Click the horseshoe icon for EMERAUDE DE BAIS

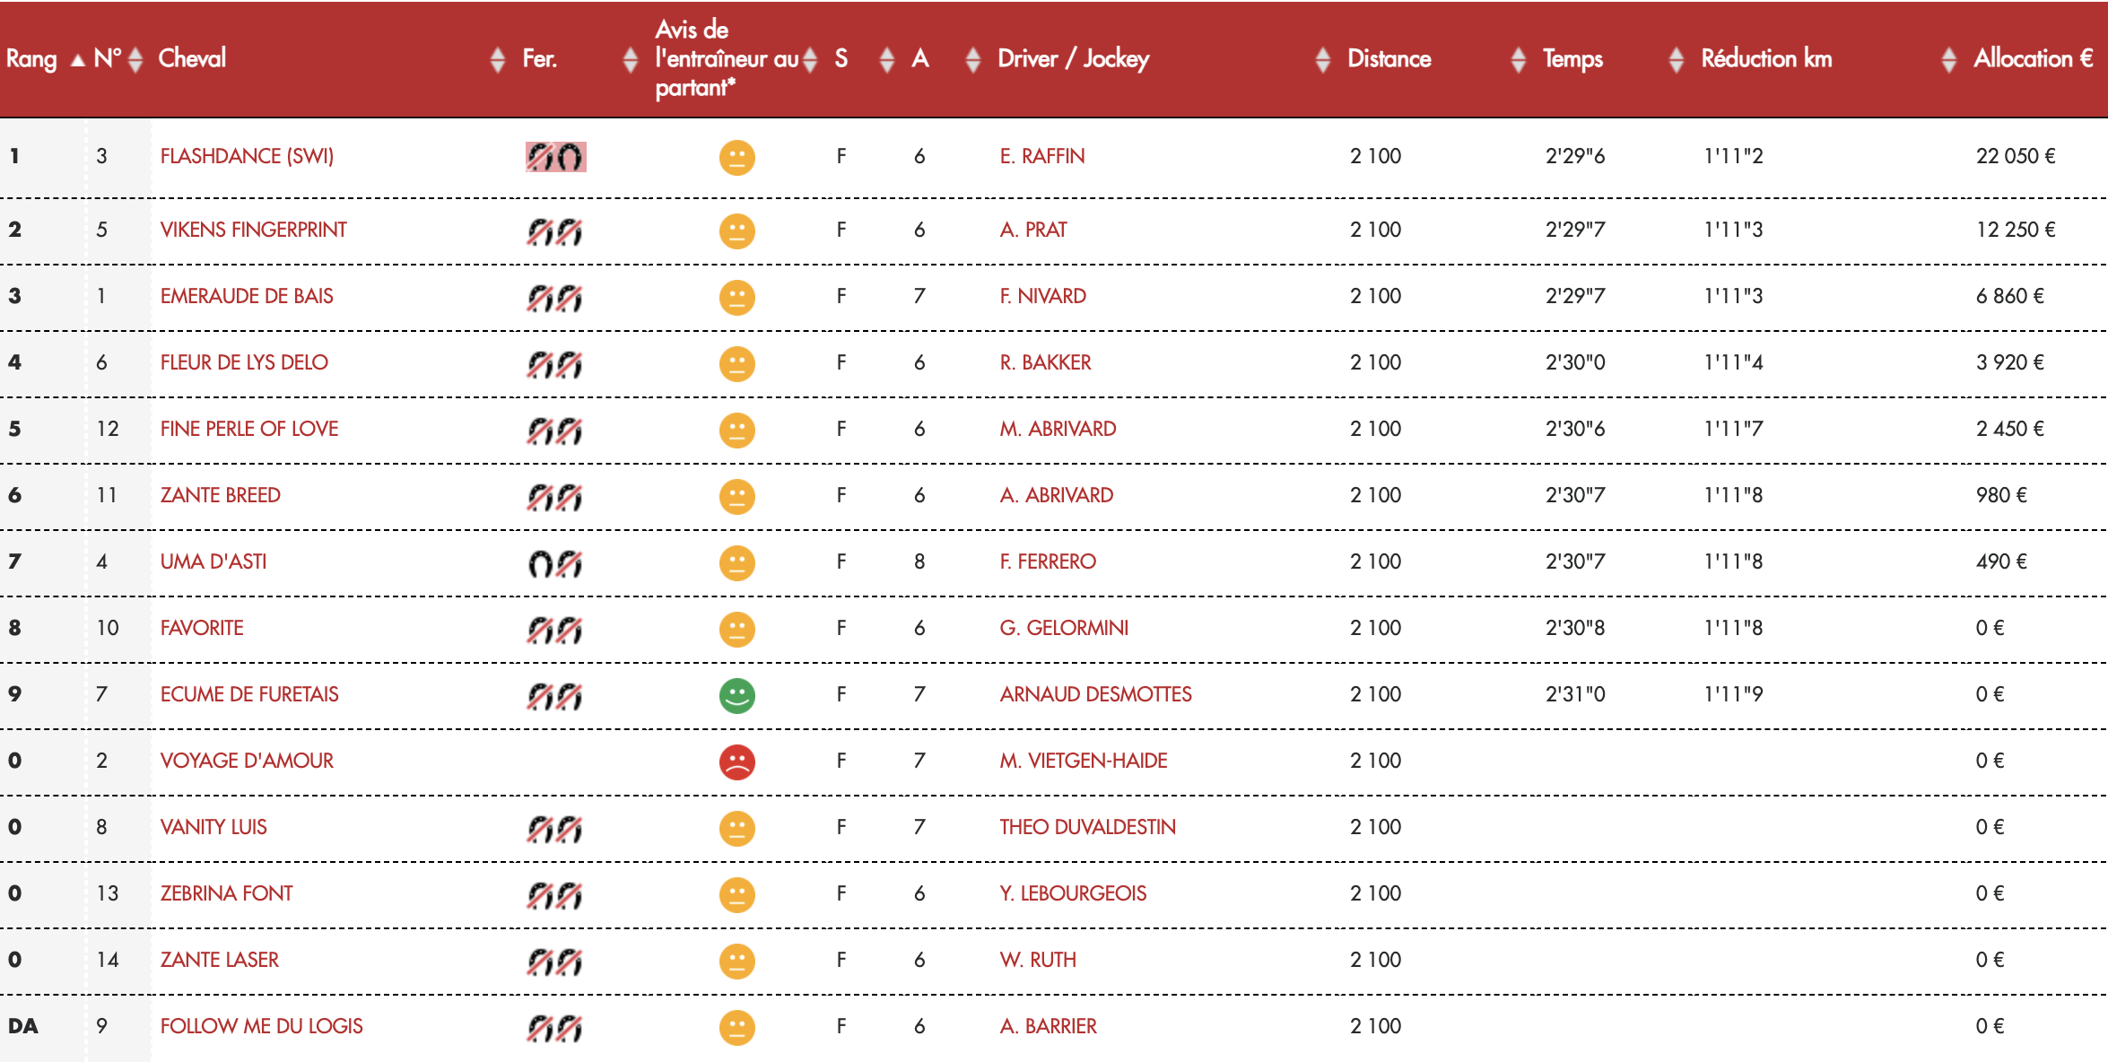(555, 298)
